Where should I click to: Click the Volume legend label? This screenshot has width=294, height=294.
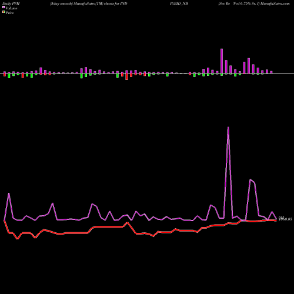point(11,8)
